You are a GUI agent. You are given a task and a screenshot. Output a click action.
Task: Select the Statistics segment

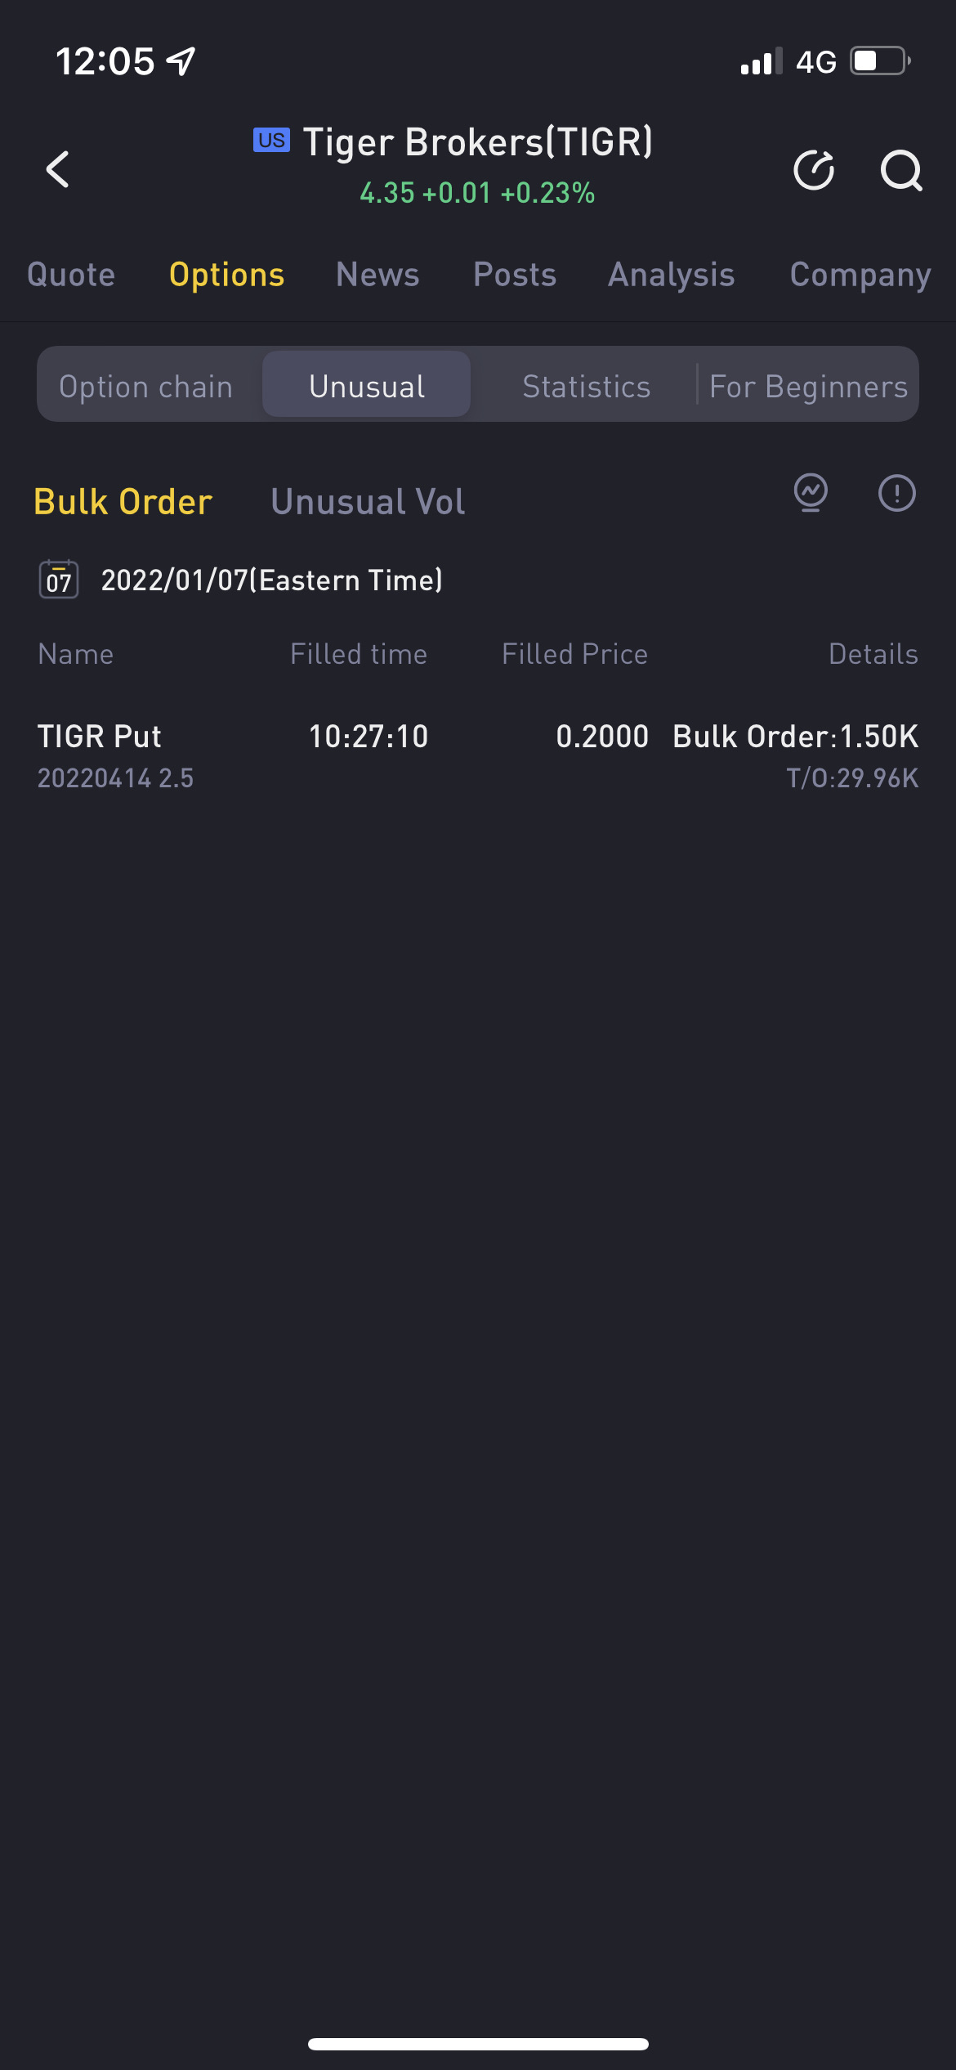click(x=586, y=386)
